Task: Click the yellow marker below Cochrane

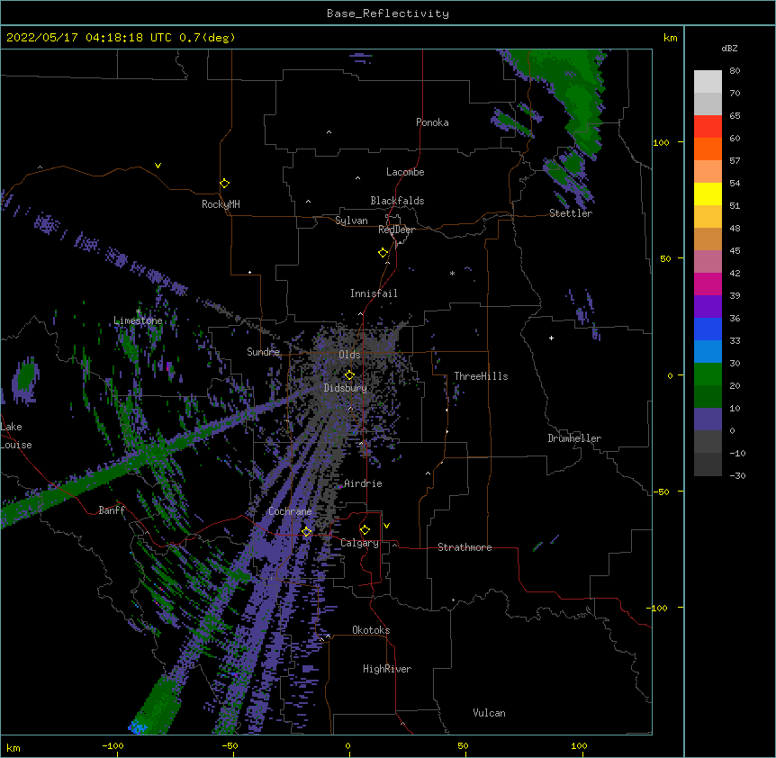Action: coord(306,531)
